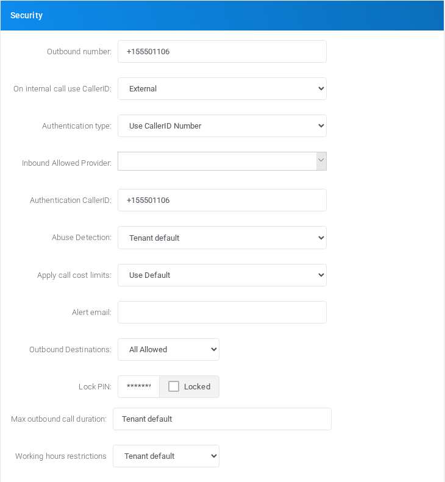This screenshot has height=482, width=445.
Task: Click the Max outbound call duration field
Action: [222, 419]
